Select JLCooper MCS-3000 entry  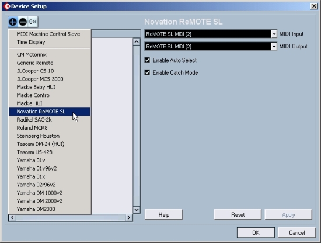pyautogui.click(x=50, y=79)
